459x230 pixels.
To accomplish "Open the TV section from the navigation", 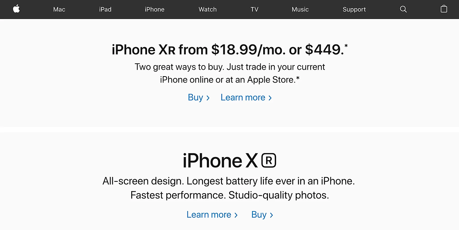I will click(x=255, y=9).
